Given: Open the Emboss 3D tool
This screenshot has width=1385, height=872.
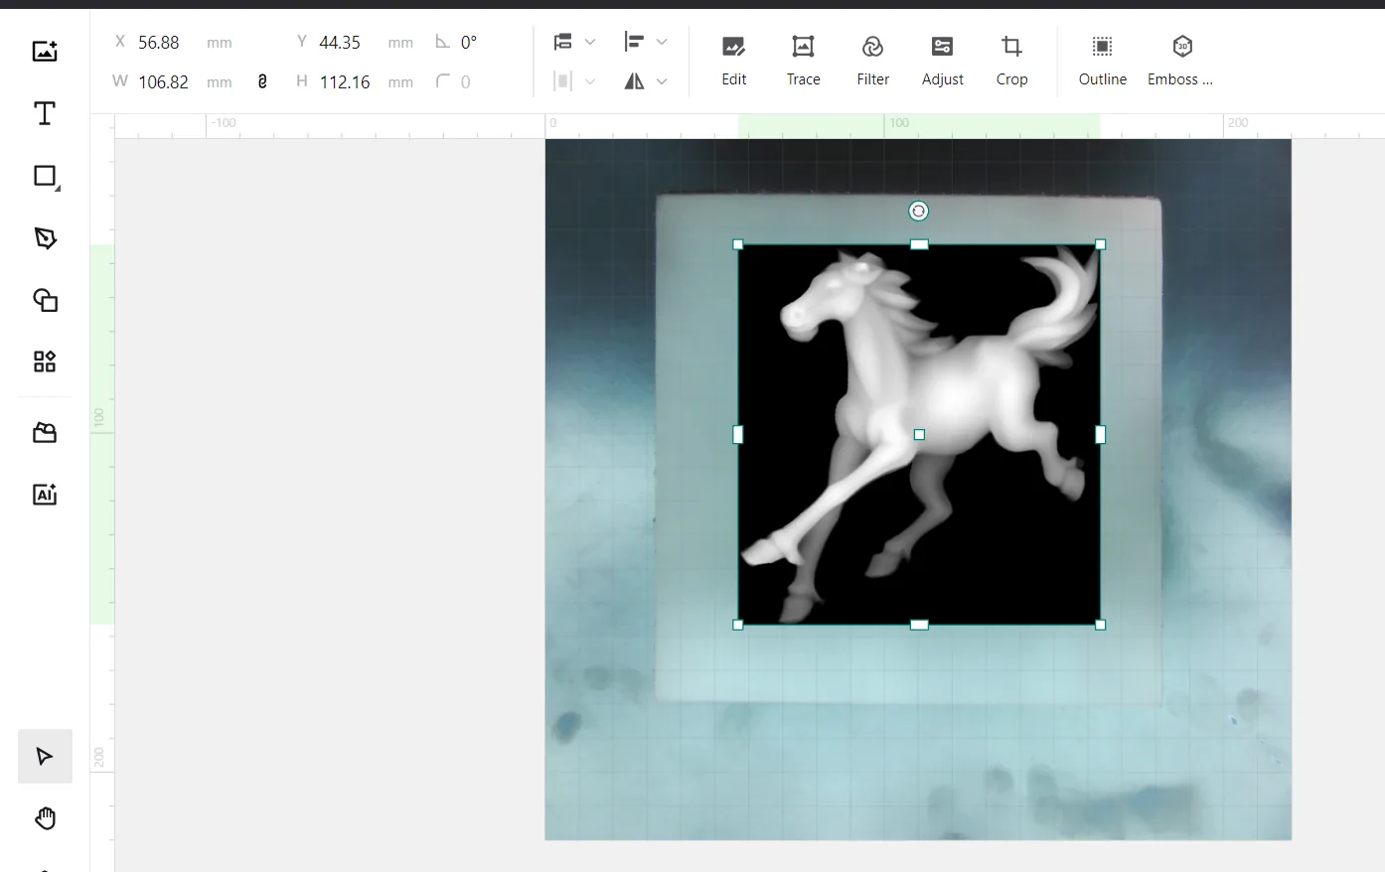Looking at the screenshot, I should [x=1180, y=61].
